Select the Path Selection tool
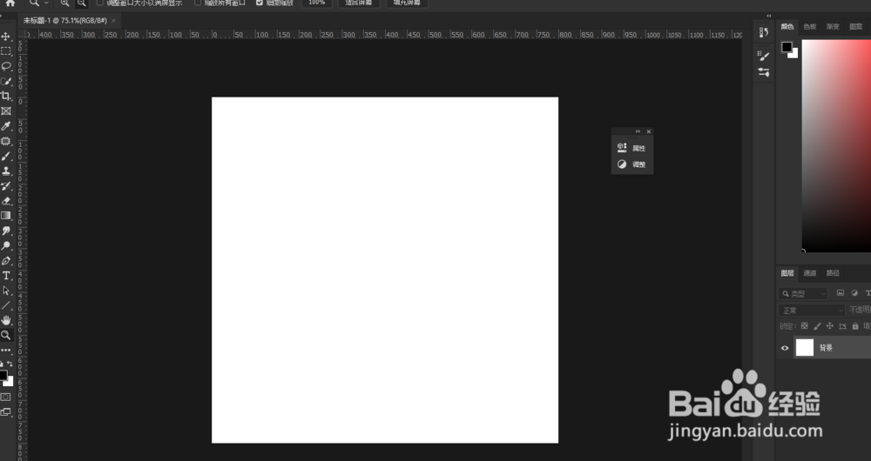 (x=6, y=291)
